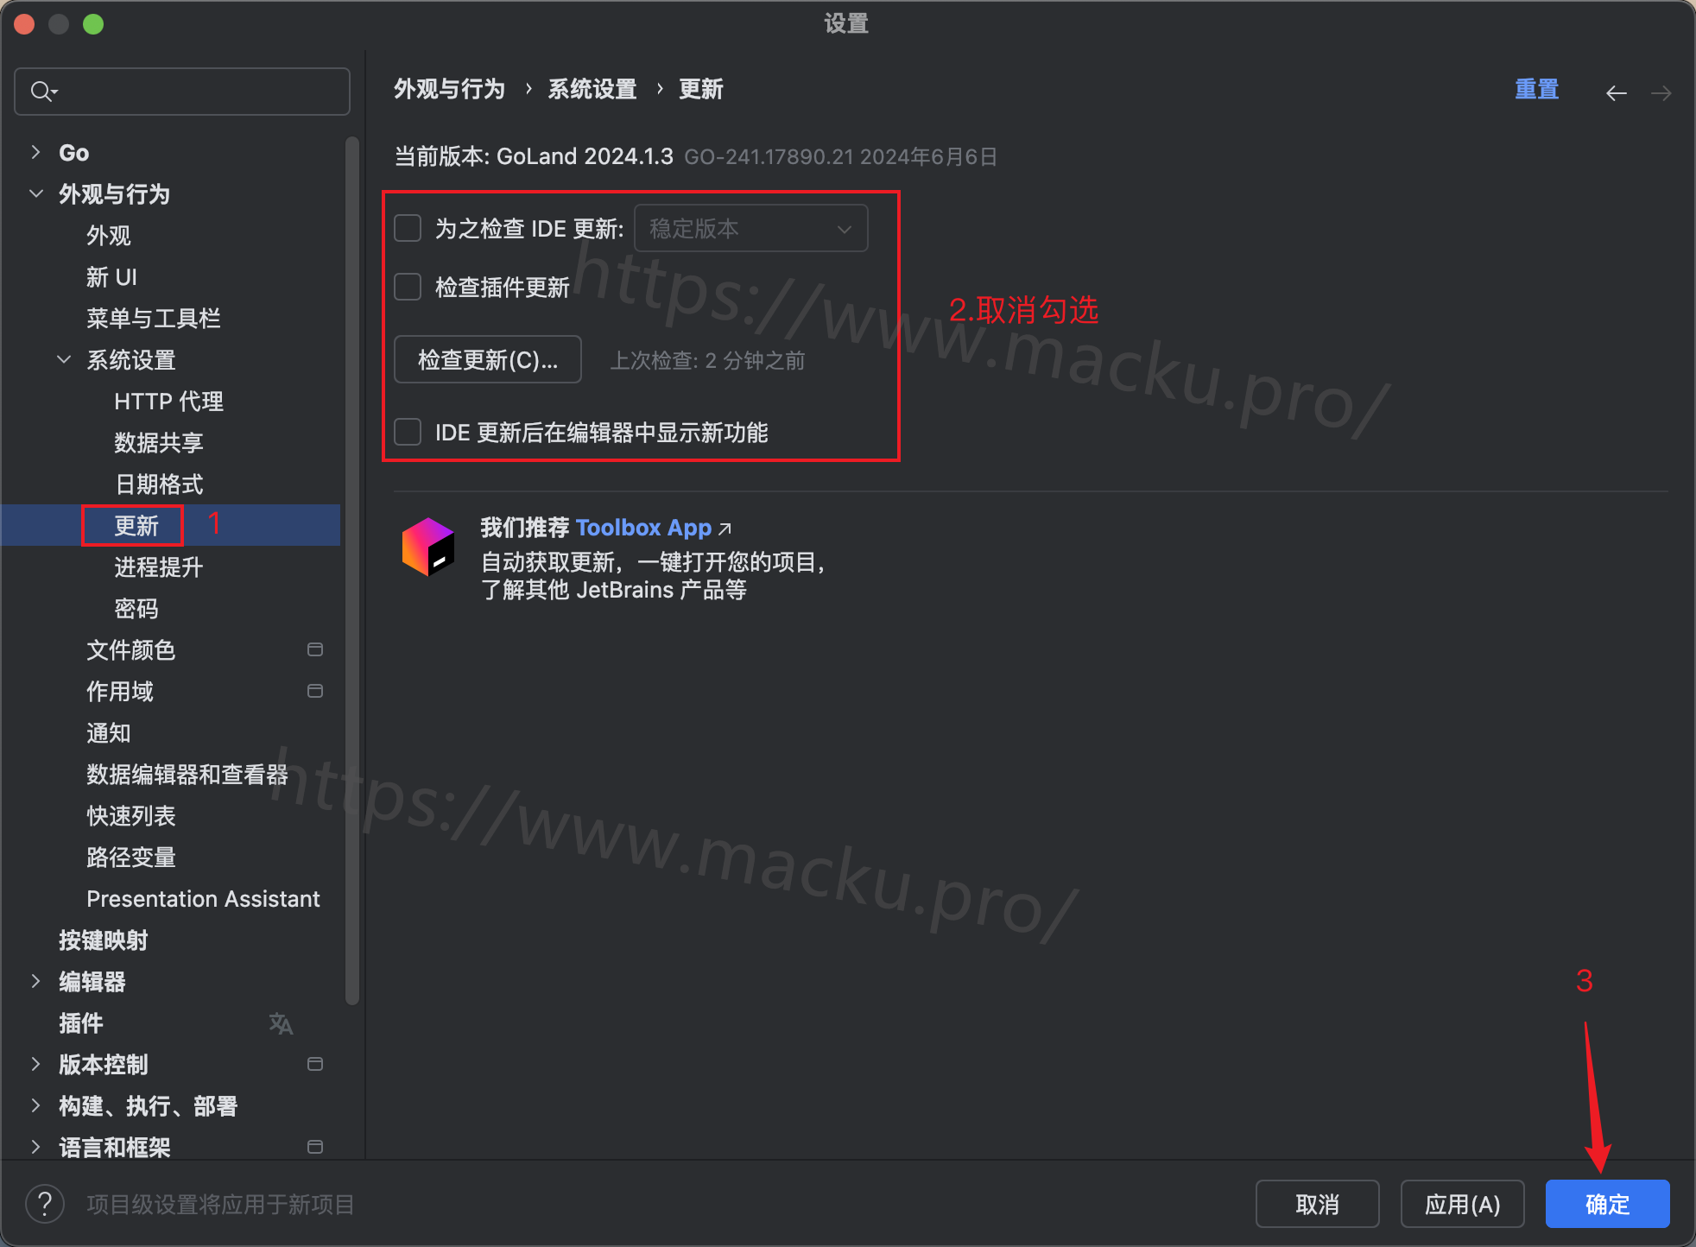1696x1247 pixels.
Task: Select Presentation Assistant settings
Action: coord(204,898)
